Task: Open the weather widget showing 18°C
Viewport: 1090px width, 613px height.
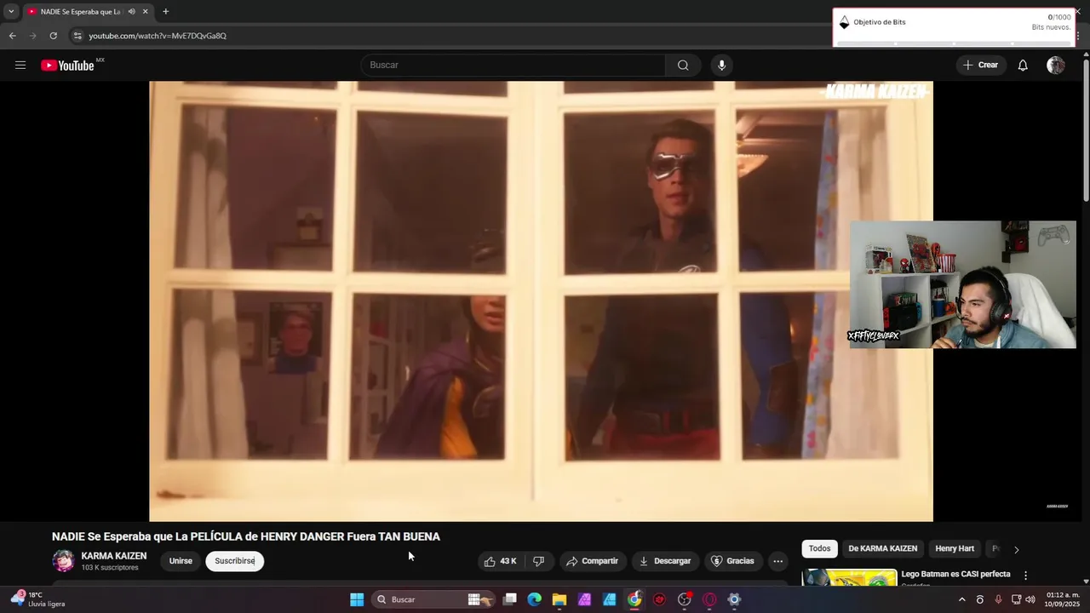Action: (38, 599)
